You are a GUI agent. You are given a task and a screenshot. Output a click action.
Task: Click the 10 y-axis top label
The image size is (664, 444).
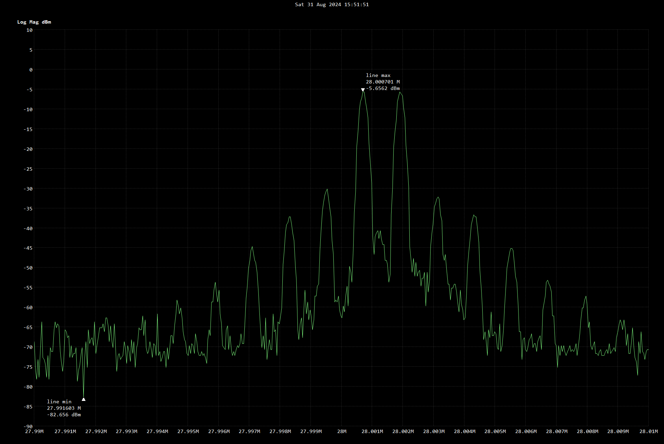click(29, 30)
